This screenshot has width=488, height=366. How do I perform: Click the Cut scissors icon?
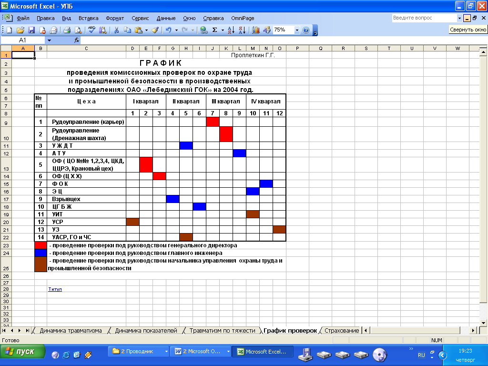click(116, 30)
